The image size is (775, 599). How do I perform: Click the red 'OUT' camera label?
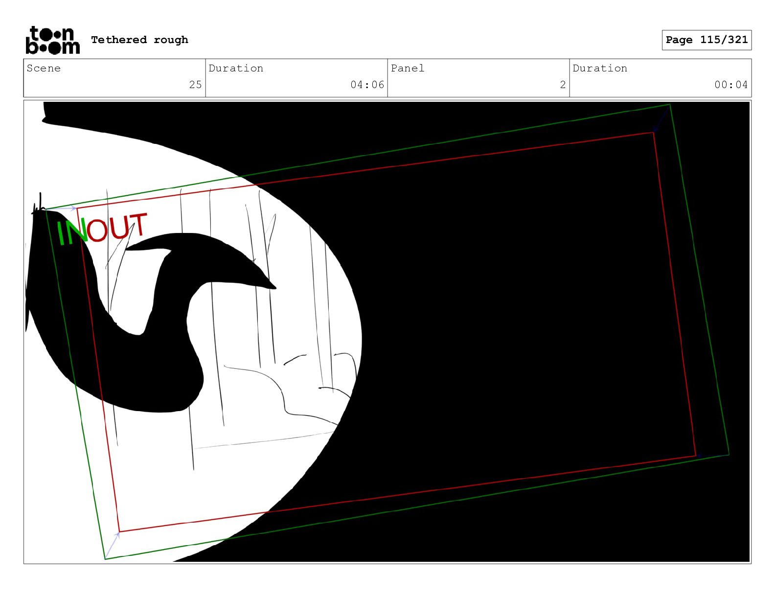click(x=117, y=228)
